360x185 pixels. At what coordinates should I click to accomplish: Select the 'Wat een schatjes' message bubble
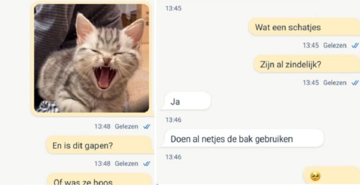pos(304,27)
